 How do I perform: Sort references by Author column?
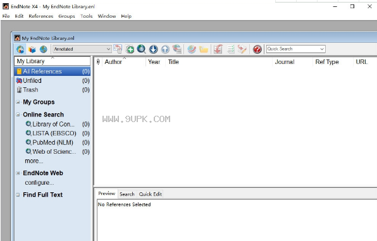[x=124, y=62]
